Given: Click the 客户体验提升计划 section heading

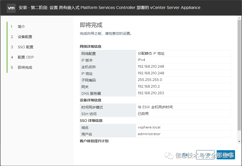Looking at the screenshot, I should [94, 141].
